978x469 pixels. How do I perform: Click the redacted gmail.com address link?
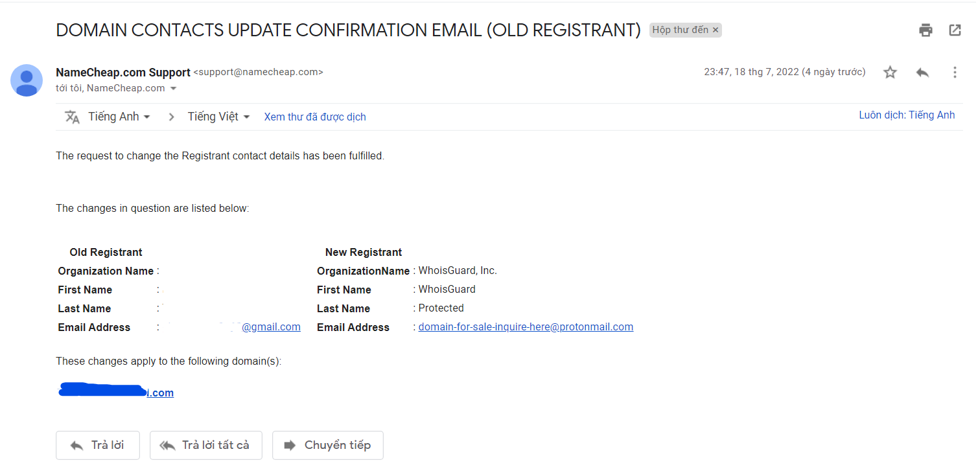271,327
